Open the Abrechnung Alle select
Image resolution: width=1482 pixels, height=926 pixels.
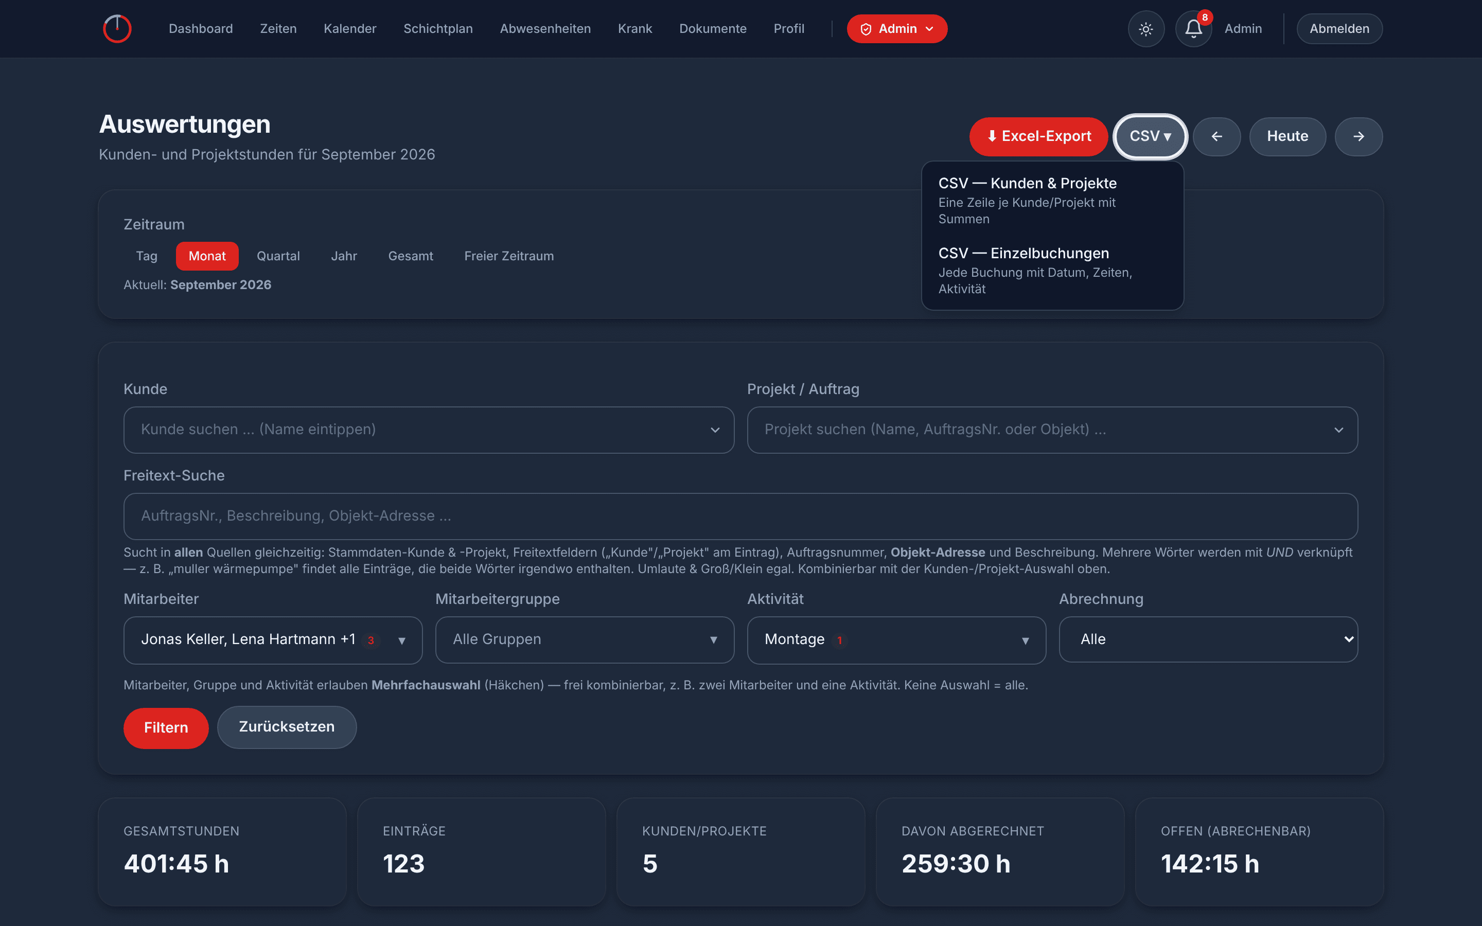[1208, 639]
